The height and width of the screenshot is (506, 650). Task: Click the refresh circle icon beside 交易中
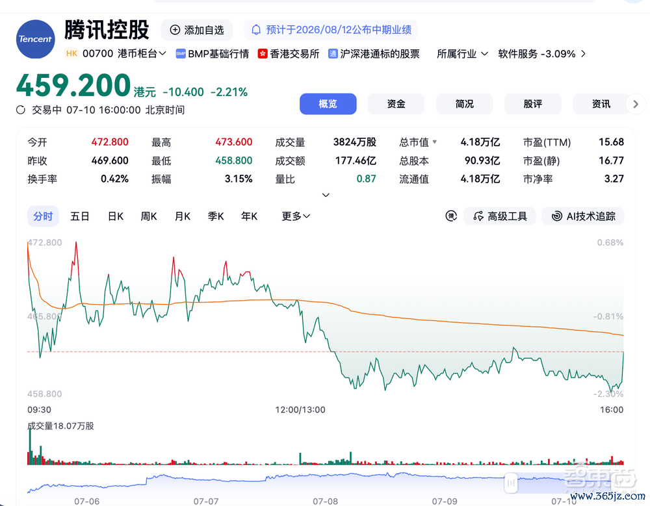point(21,110)
